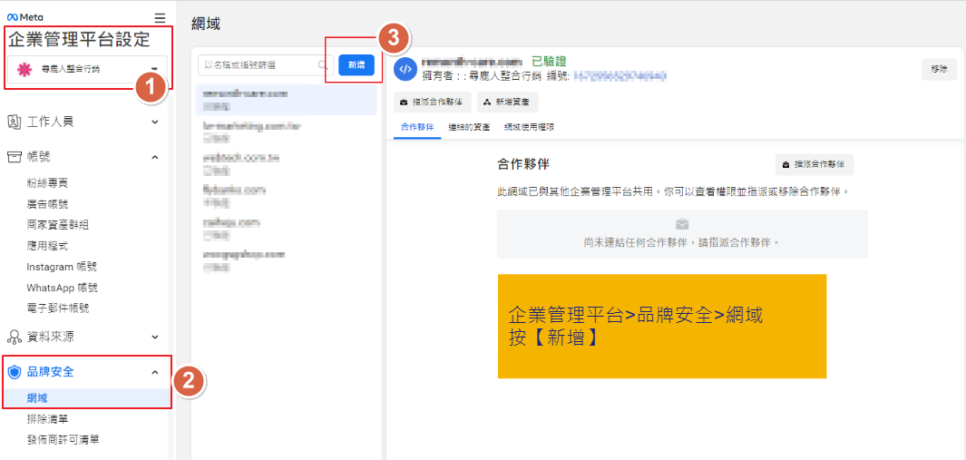Click the search magnifier icon in filter box
The width and height of the screenshot is (966, 460).
[x=323, y=65]
